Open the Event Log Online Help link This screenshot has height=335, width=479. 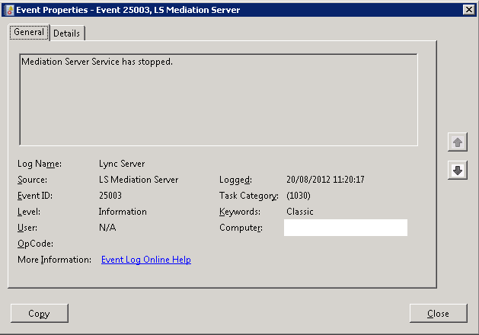point(146,260)
